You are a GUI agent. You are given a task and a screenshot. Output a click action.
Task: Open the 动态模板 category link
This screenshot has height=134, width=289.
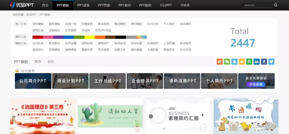[x=38, y=24]
